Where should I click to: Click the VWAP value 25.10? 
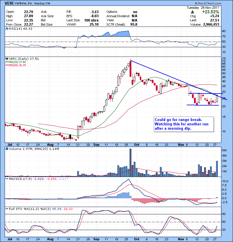(x=94, y=24)
